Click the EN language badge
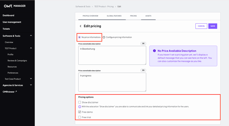The width and height of the screenshot is (229, 126). (x=143, y=70)
